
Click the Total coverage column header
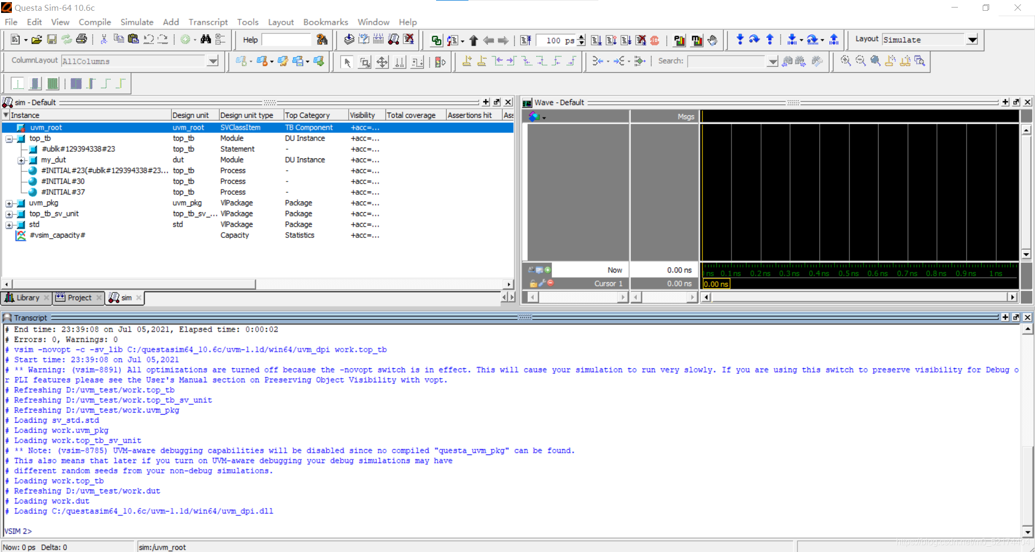415,115
